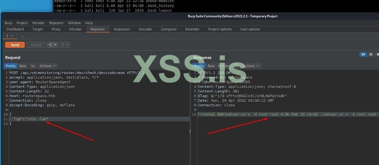
Task: Click the response body line starting \ntotal 80K
Action: (x=288, y=114)
